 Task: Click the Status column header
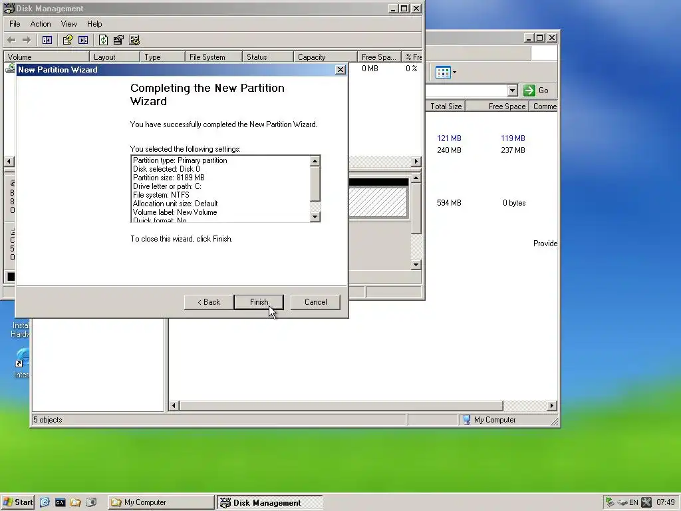pos(267,57)
